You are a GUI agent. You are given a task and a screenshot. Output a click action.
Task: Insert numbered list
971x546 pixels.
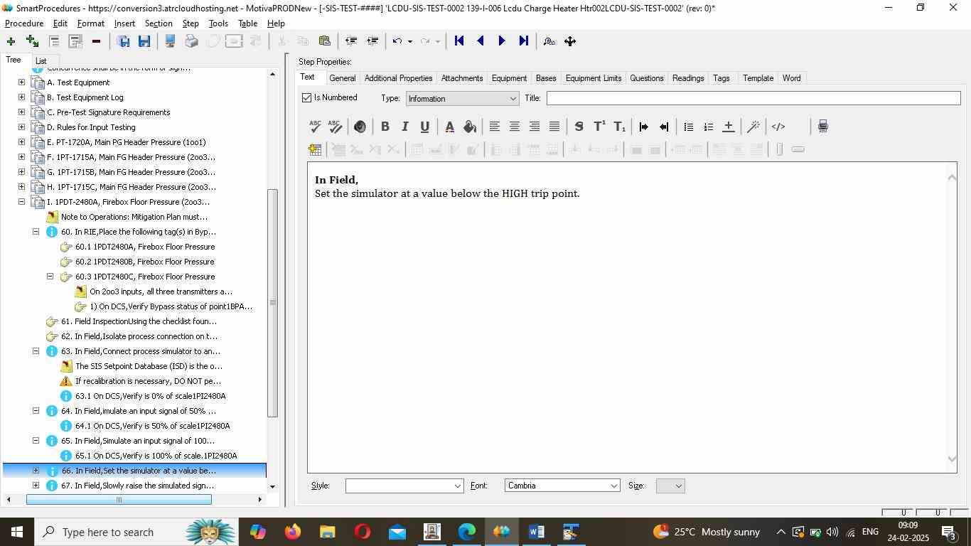(x=708, y=127)
